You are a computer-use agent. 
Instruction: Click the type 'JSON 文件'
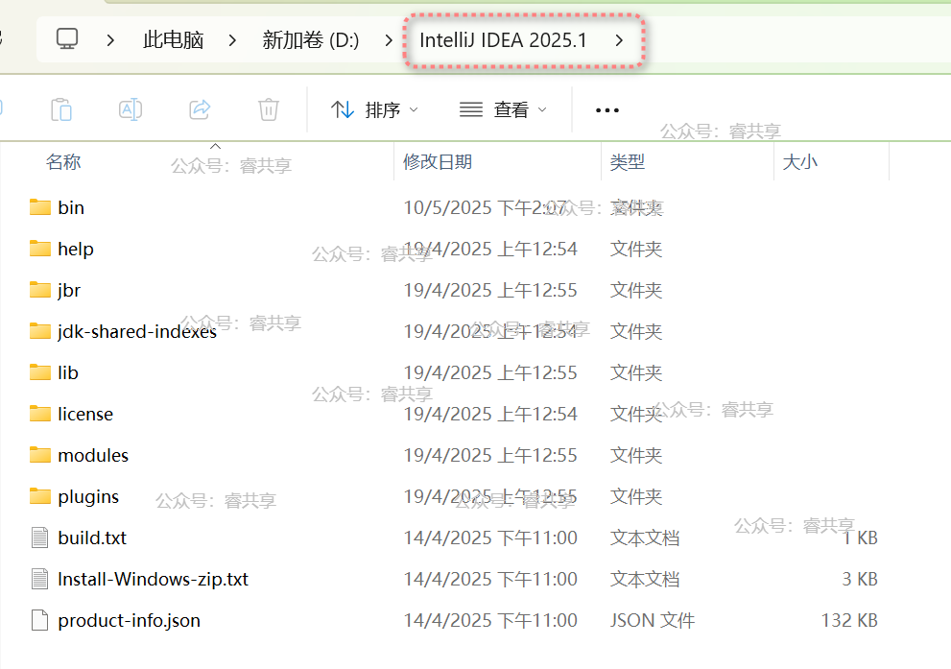pyautogui.click(x=653, y=620)
